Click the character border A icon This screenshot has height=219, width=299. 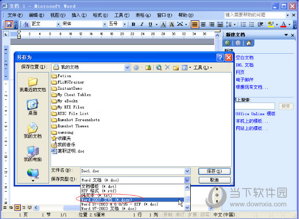163,24
